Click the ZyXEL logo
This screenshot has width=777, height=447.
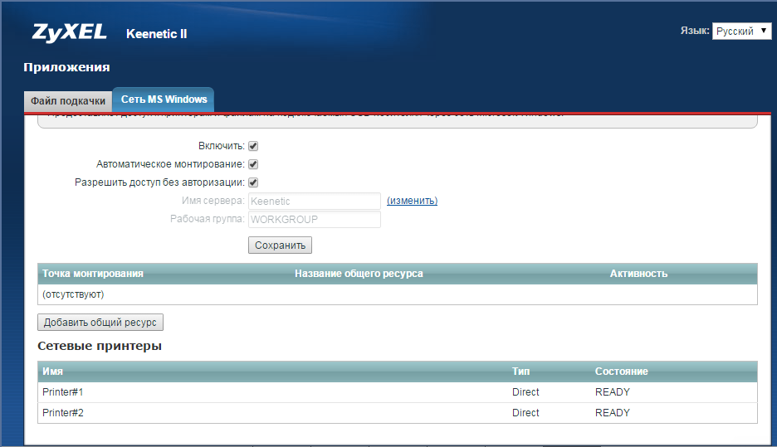point(69,32)
